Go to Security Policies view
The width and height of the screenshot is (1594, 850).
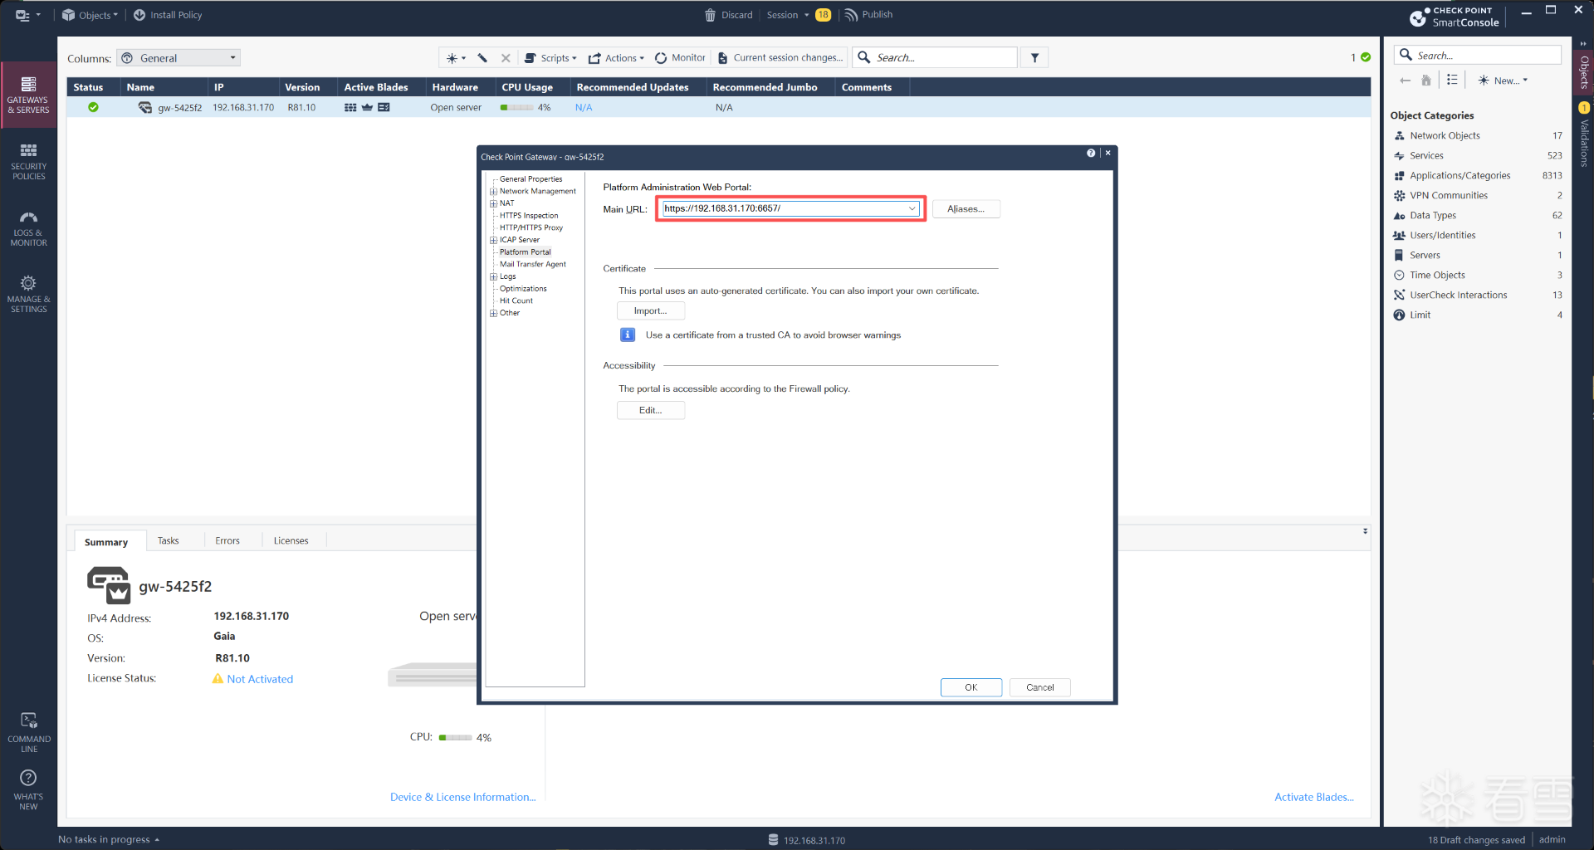(x=28, y=161)
